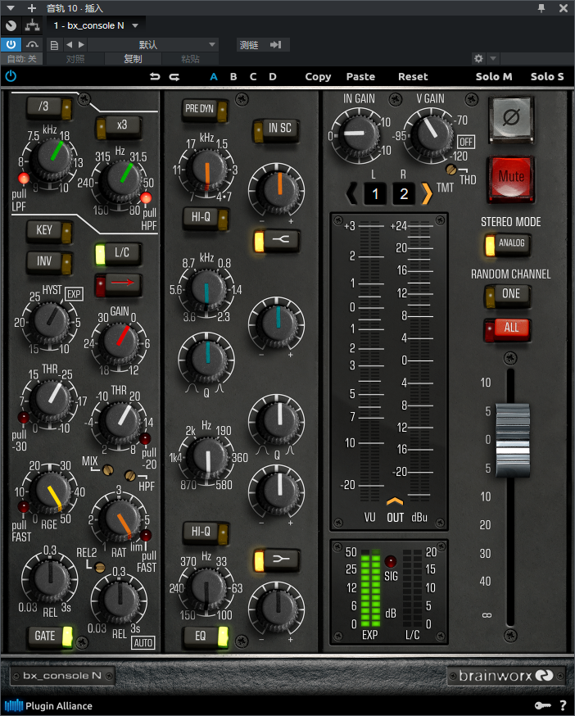
Task: Toggle the GATE switch
Action: (49, 636)
